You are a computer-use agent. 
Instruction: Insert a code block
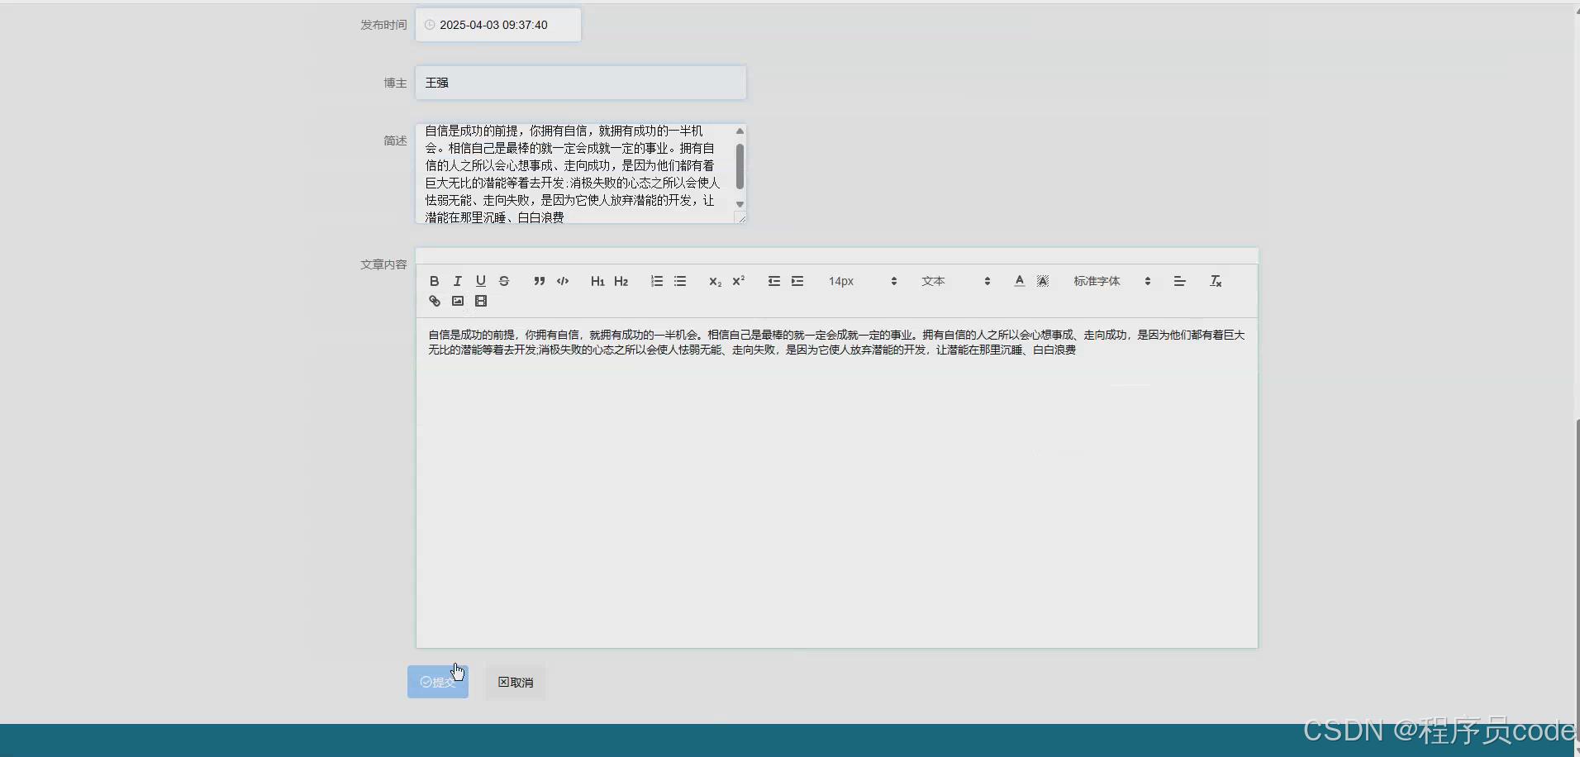563,281
